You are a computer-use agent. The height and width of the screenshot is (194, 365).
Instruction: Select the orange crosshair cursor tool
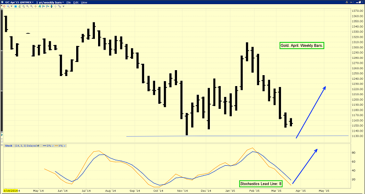[36, 6]
